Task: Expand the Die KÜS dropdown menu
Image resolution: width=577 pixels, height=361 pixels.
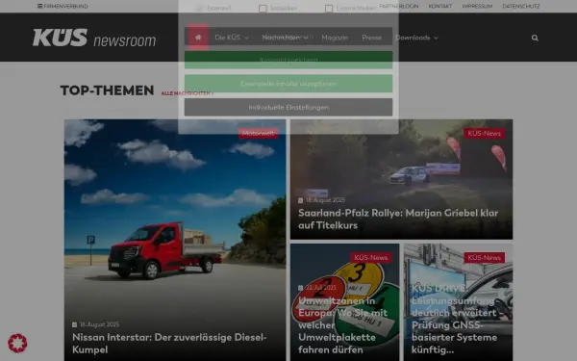Action: tap(232, 38)
